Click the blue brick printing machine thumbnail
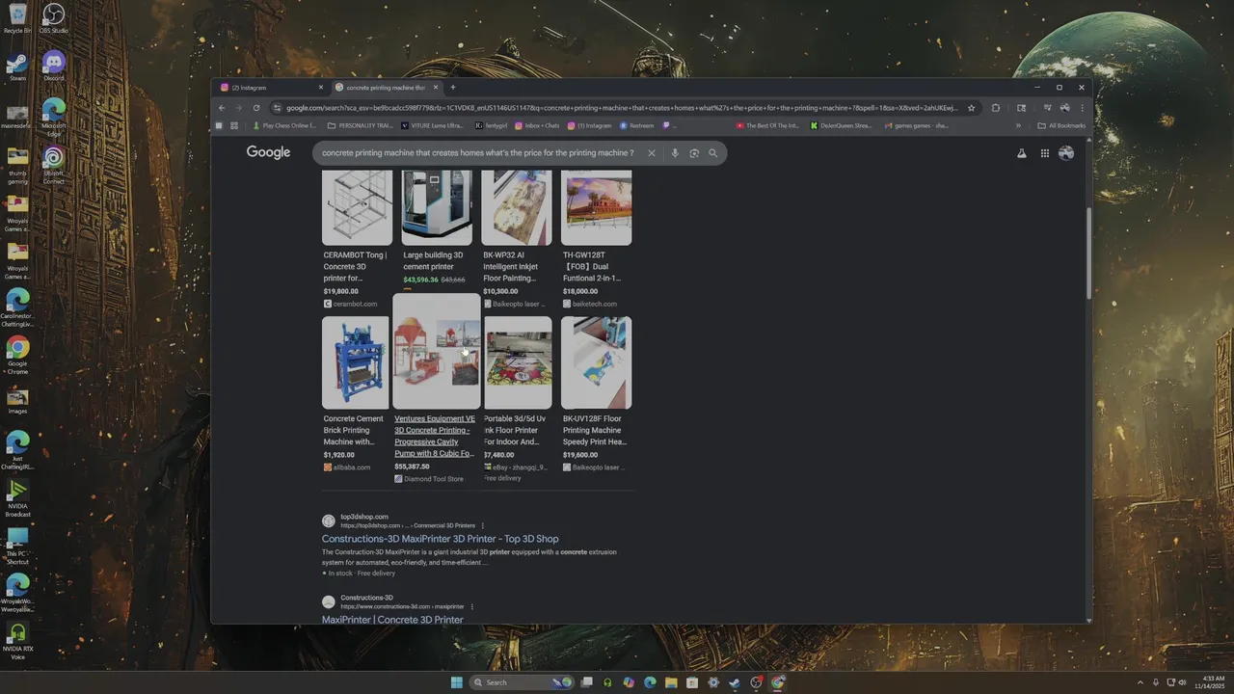The image size is (1234, 694). (356, 362)
